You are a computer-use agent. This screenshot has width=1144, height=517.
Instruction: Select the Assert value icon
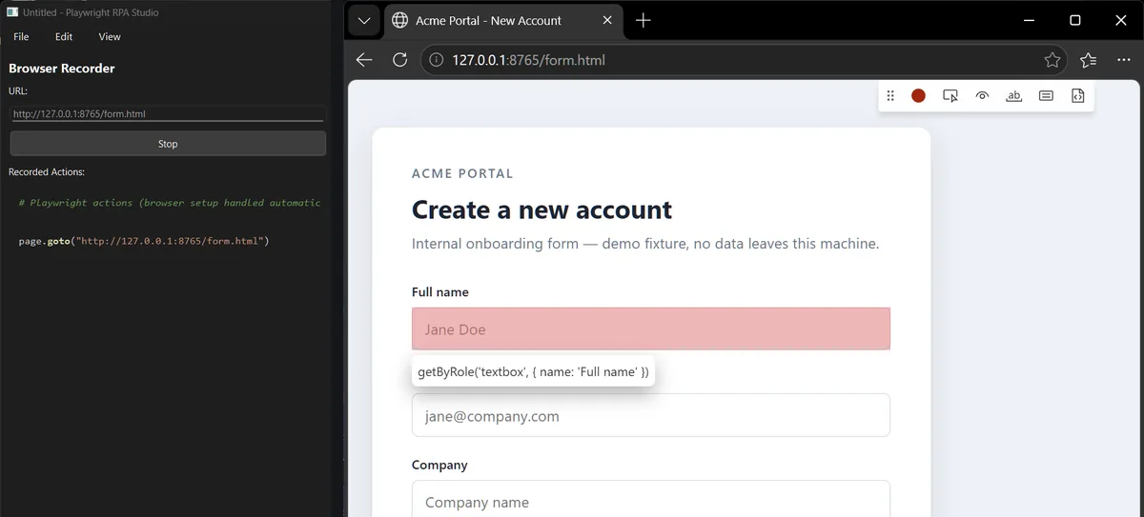(x=1046, y=96)
